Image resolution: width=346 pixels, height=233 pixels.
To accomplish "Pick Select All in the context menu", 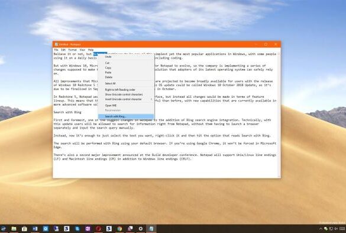I will (126, 84).
